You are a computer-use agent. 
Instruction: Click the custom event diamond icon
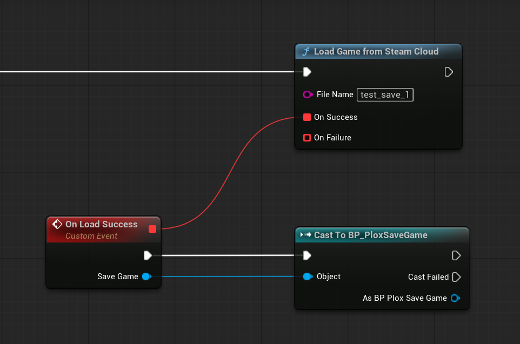coord(57,224)
